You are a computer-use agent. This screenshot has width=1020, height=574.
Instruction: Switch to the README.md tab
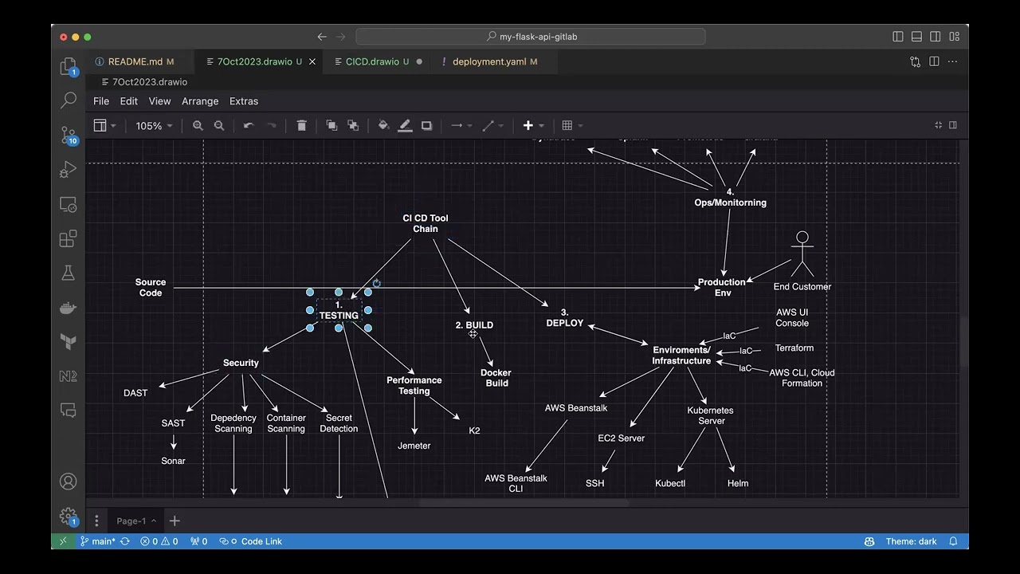tap(135, 61)
